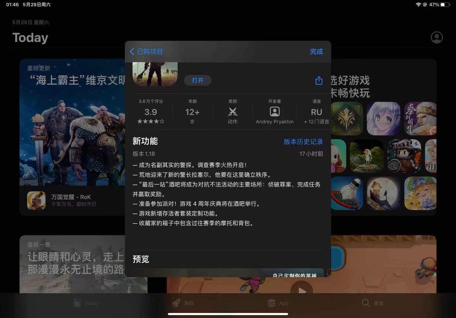Tap the Wi-Fi status icon
This screenshot has width=456, height=318.
[x=418, y=5]
